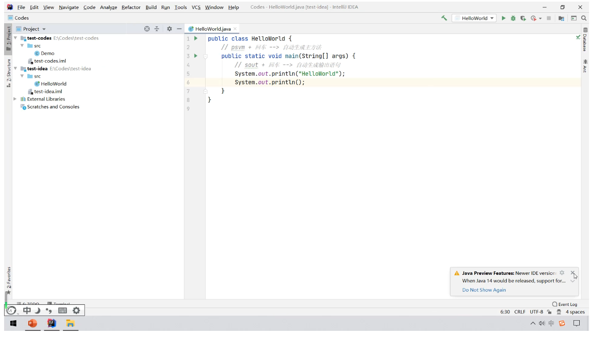
Task: Select the HelloWorld.java editor tab
Action: (212, 29)
